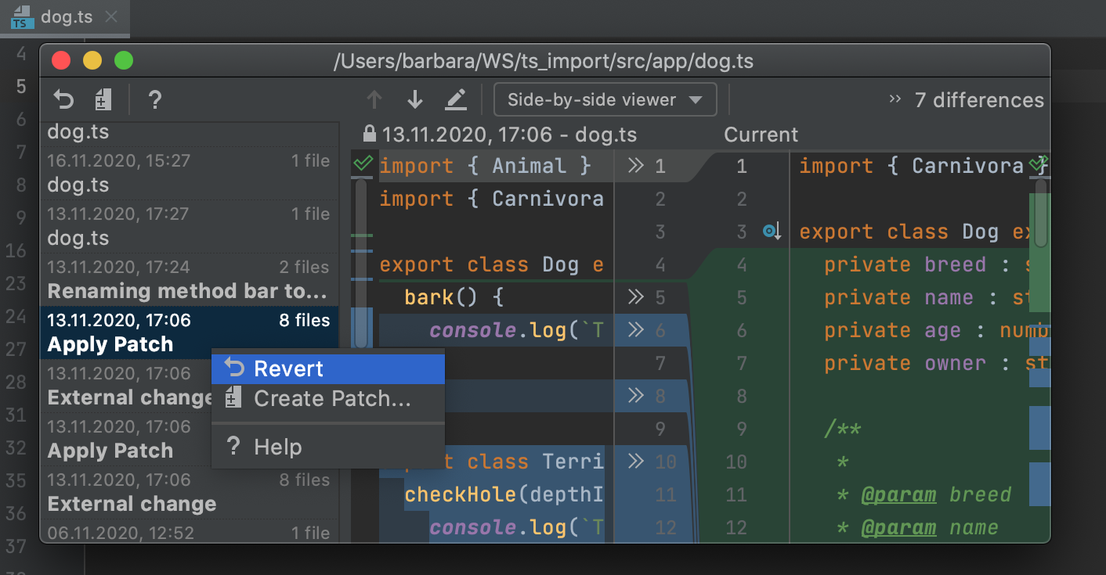Click the pencil edit source icon
This screenshot has height=575, width=1106.
[456, 100]
